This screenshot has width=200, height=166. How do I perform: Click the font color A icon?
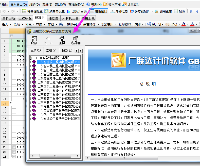point(192,24)
